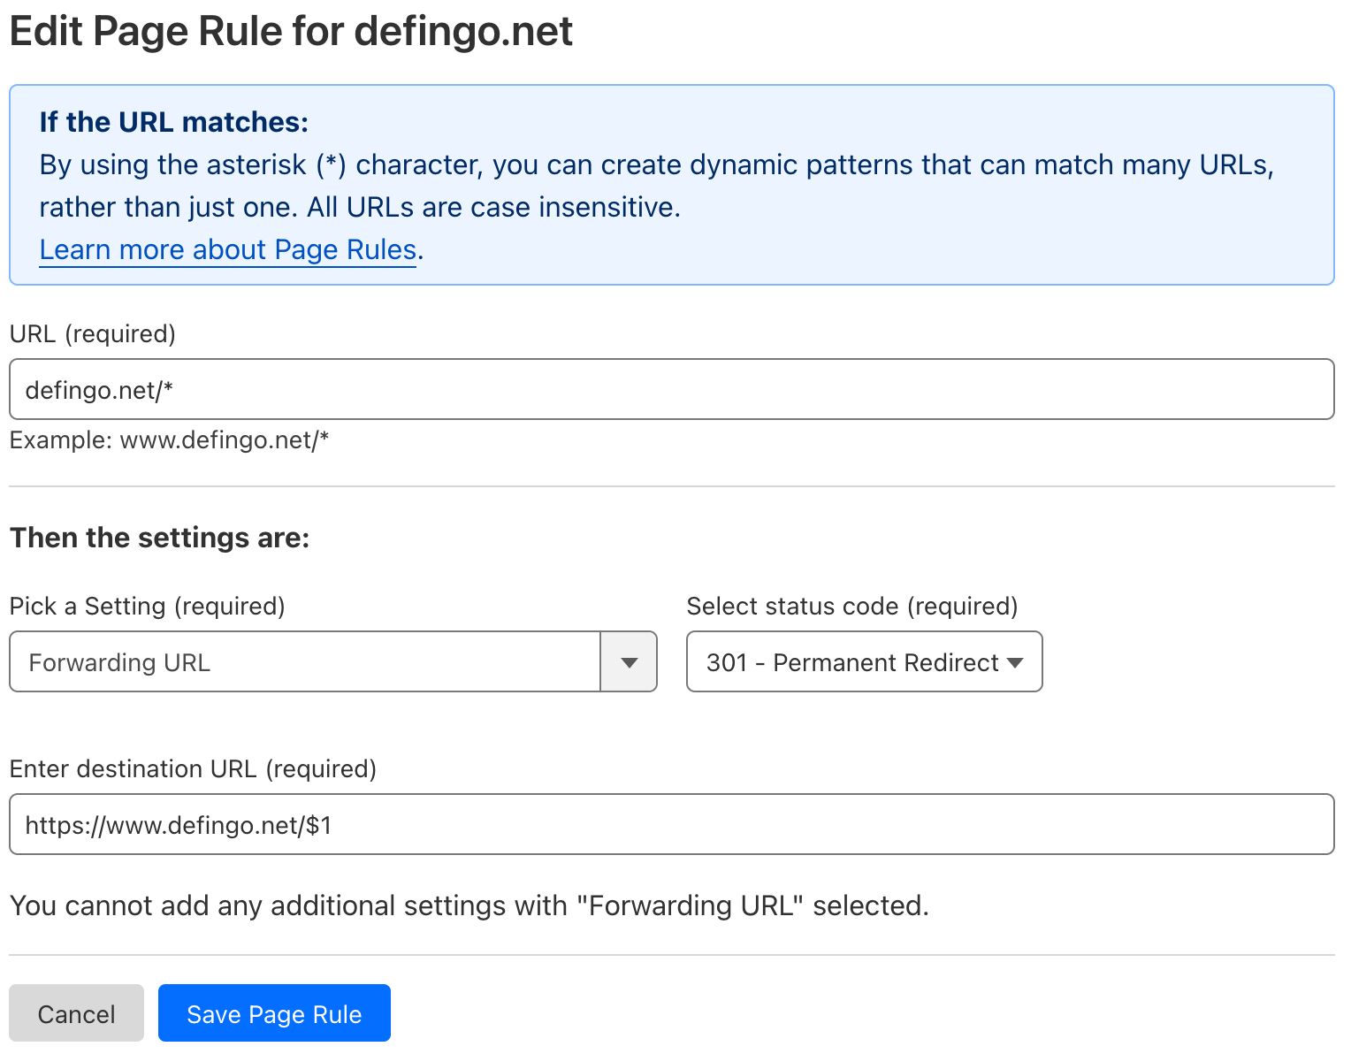Screen dimensions: 1351x1054
Task: Click the status code chevron icon
Action: pyautogui.click(x=1015, y=661)
